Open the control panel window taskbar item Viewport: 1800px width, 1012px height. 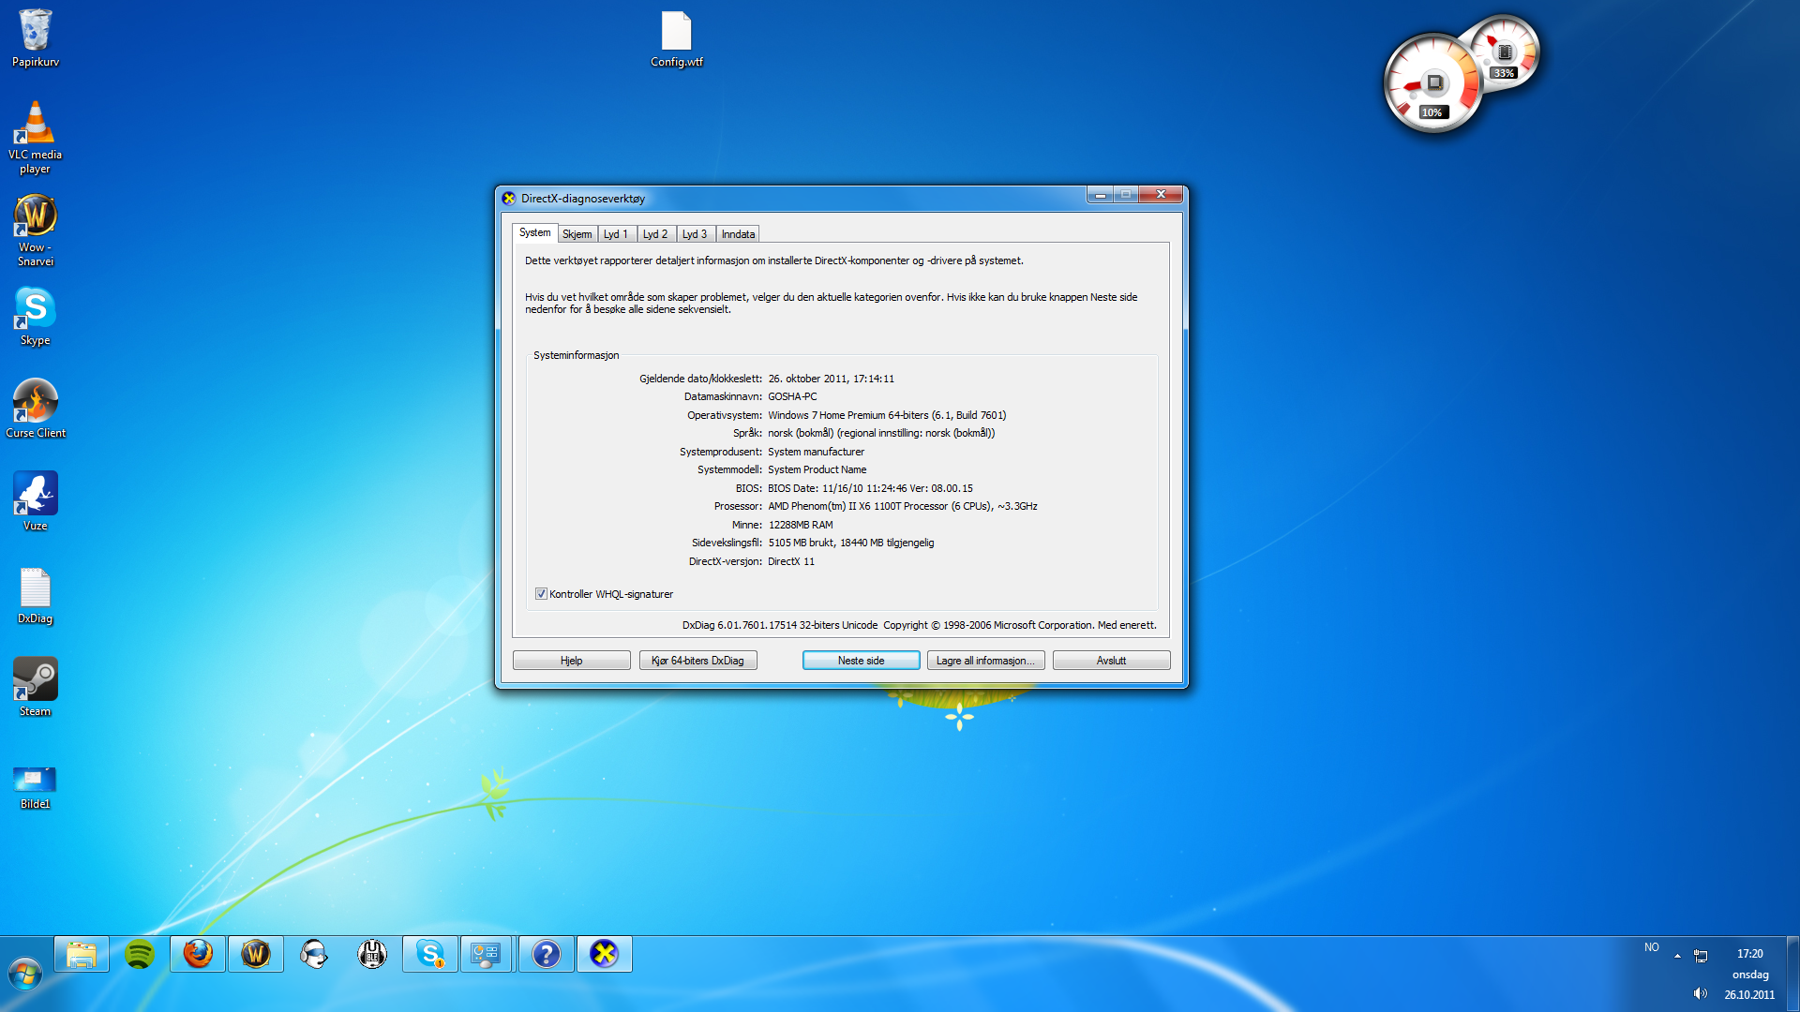487,954
